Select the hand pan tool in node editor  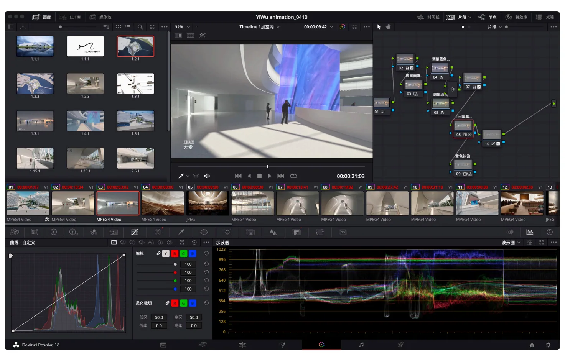coord(388,27)
